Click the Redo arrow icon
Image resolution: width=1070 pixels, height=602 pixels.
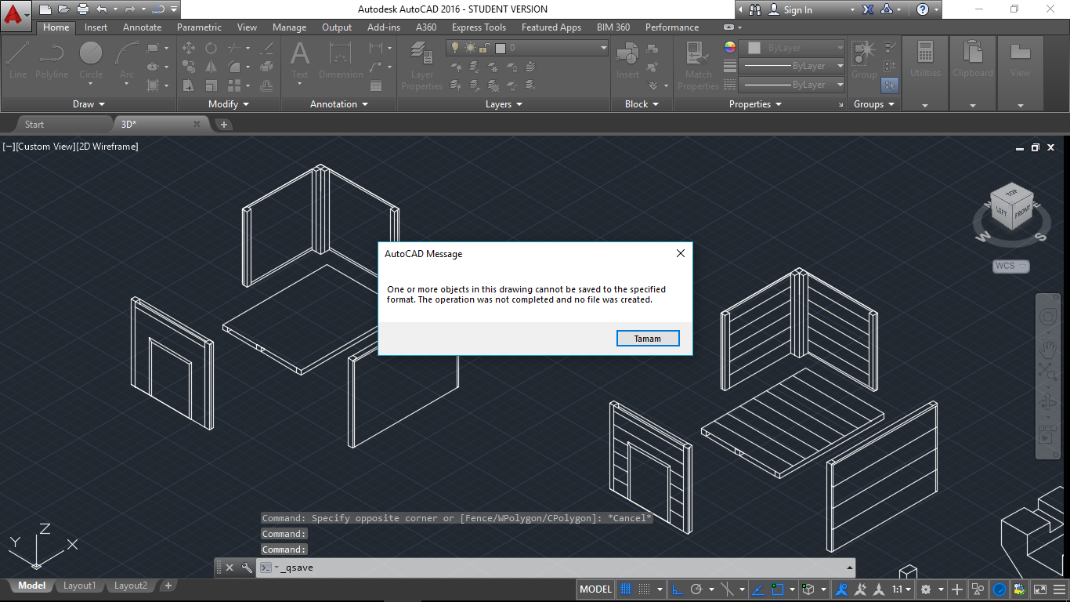point(131,9)
